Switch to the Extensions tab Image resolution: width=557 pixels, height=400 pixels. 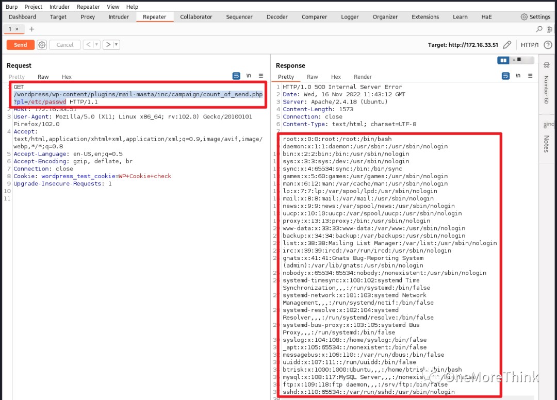(425, 16)
